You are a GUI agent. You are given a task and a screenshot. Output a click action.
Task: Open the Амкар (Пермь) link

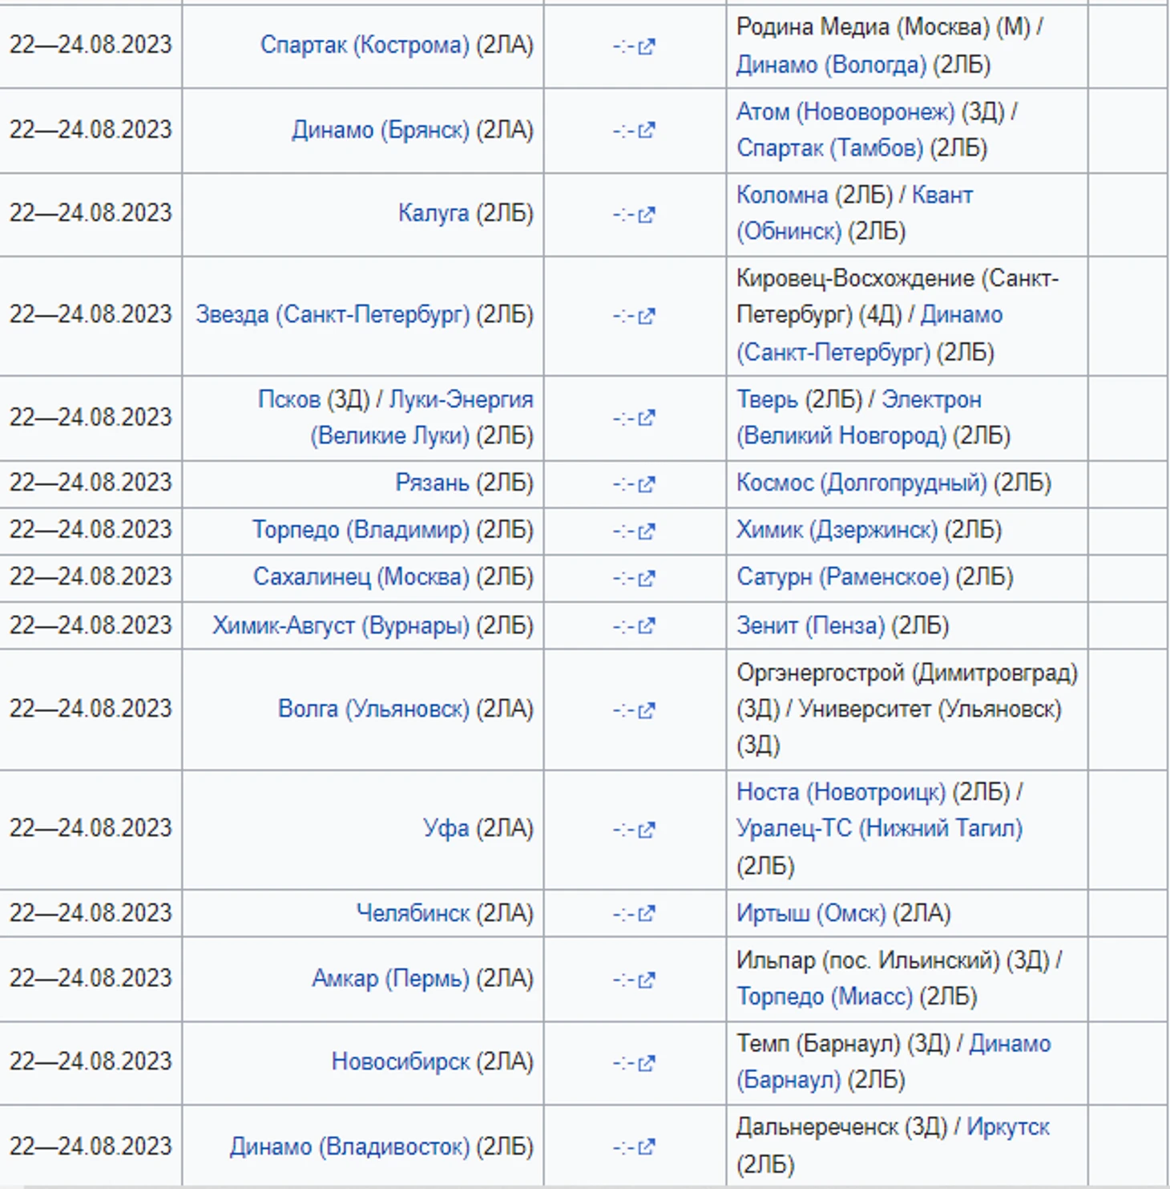(390, 978)
